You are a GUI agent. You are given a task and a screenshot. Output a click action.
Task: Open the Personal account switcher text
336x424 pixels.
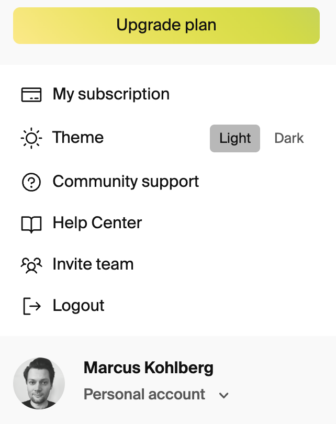pyautogui.click(x=144, y=394)
